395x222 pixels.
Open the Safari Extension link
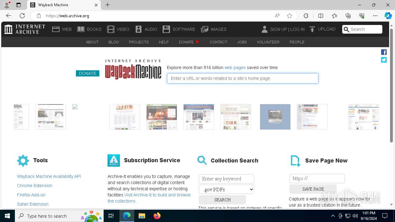(x=33, y=204)
